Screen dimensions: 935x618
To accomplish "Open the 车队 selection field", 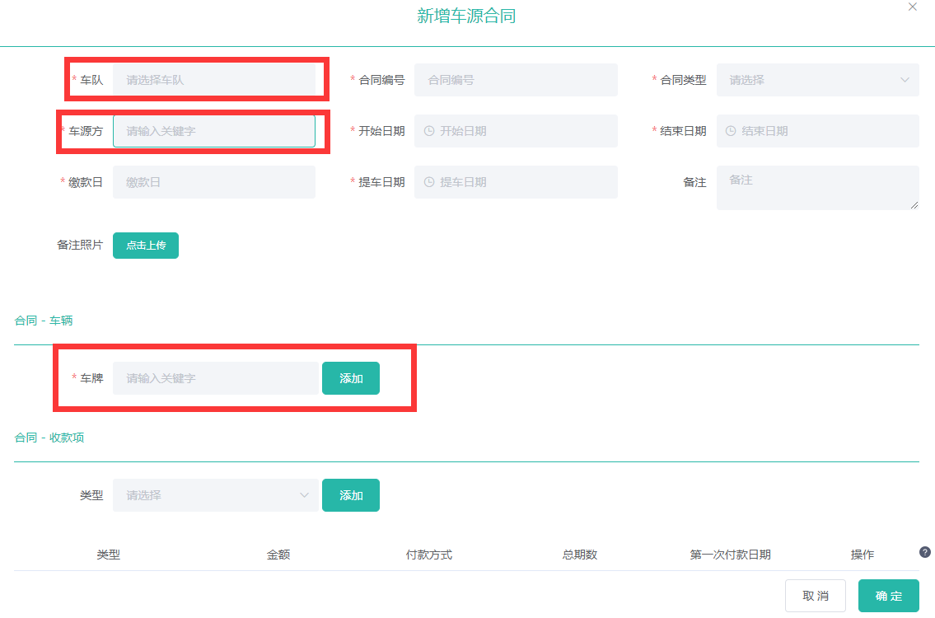I will (x=213, y=80).
